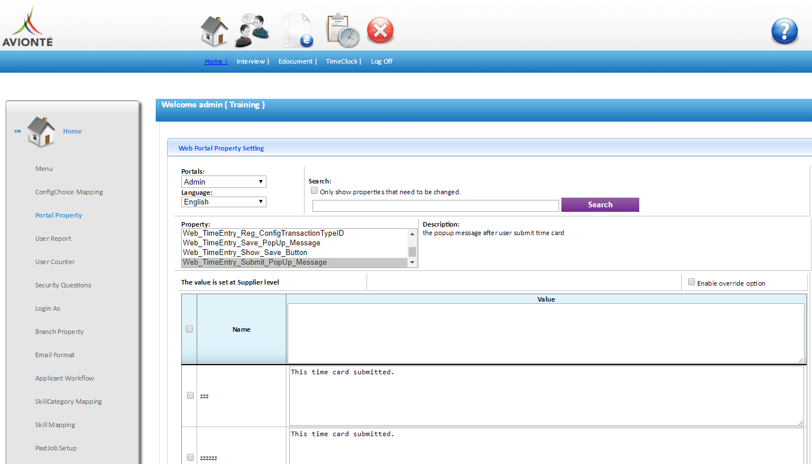
Task: Open User Counter in the sidebar
Action: tap(55, 262)
